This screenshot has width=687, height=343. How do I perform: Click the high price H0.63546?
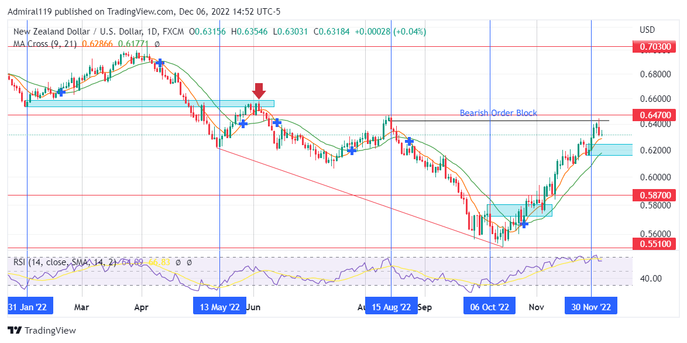249,32
